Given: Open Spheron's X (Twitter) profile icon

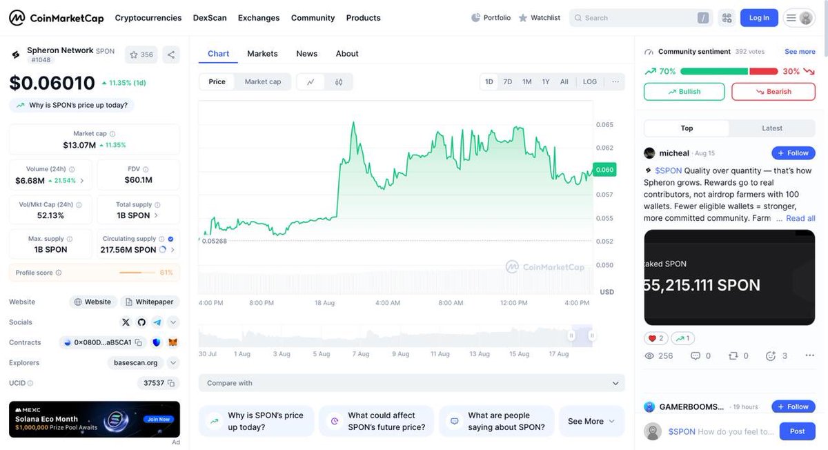Looking at the screenshot, I should tap(126, 322).
